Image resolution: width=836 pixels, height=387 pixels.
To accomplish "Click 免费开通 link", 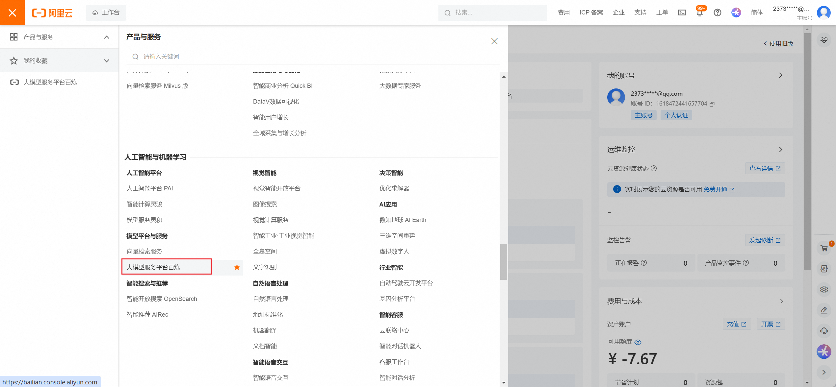I will click(719, 189).
